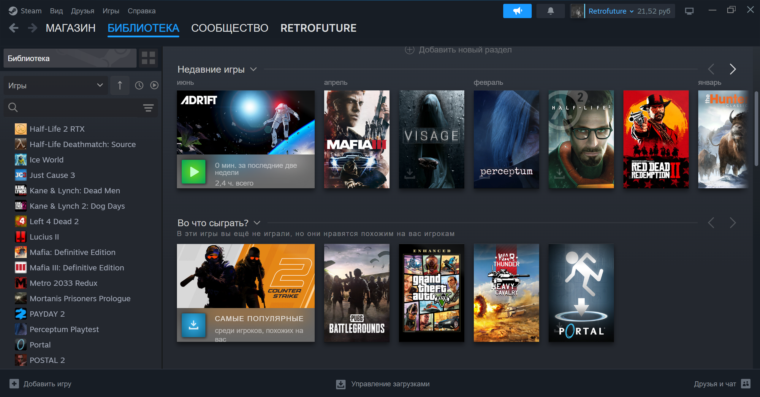Open the Portal cover thumbnail
The image size is (760, 397).
click(x=581, y=293)
